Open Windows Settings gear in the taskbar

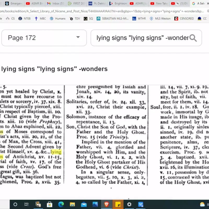pos(129,204)
